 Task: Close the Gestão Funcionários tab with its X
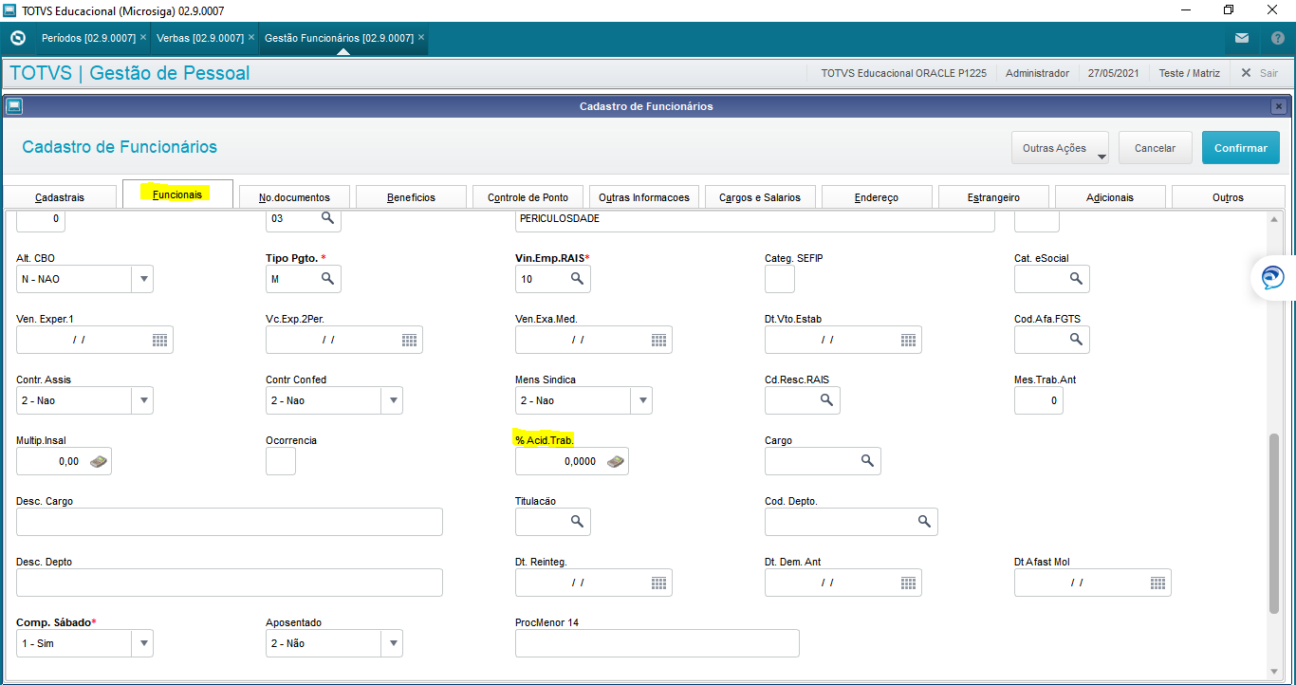[421, 38]
